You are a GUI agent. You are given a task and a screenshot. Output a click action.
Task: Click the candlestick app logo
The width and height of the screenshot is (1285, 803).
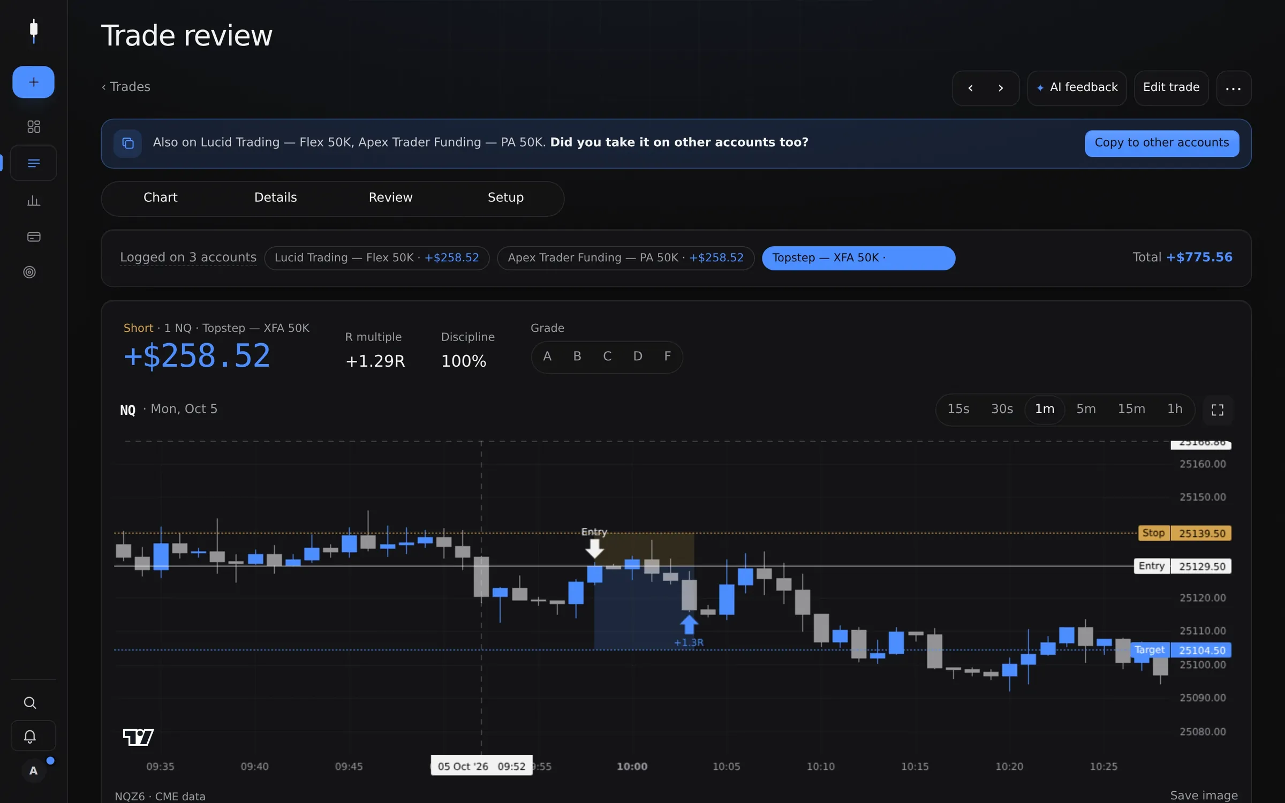(34, 31)
